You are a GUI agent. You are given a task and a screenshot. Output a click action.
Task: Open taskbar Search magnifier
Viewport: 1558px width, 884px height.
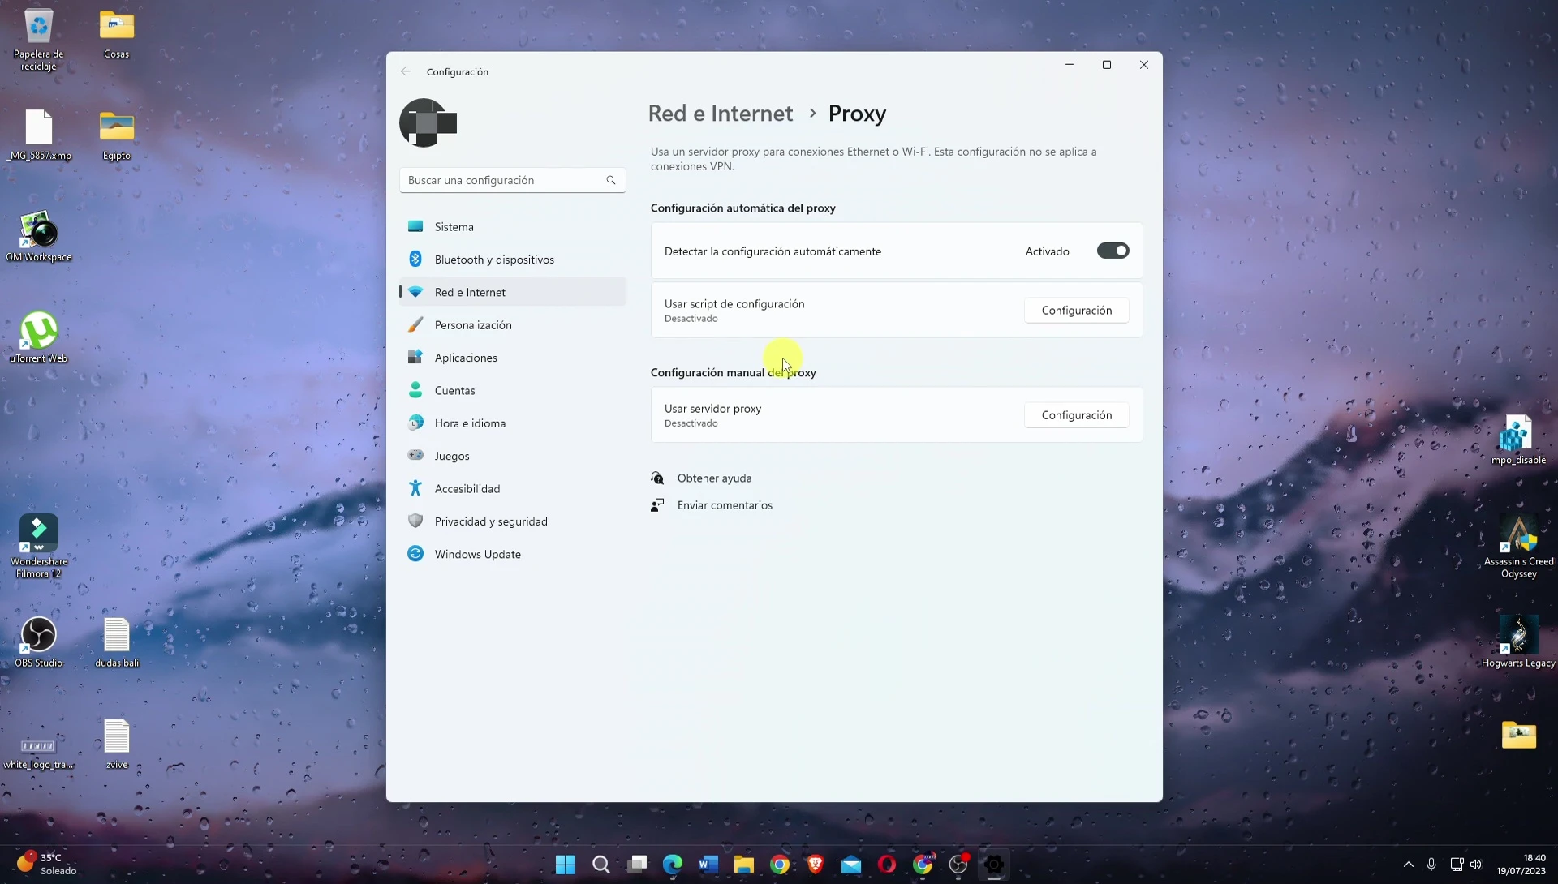click(600, 865)
